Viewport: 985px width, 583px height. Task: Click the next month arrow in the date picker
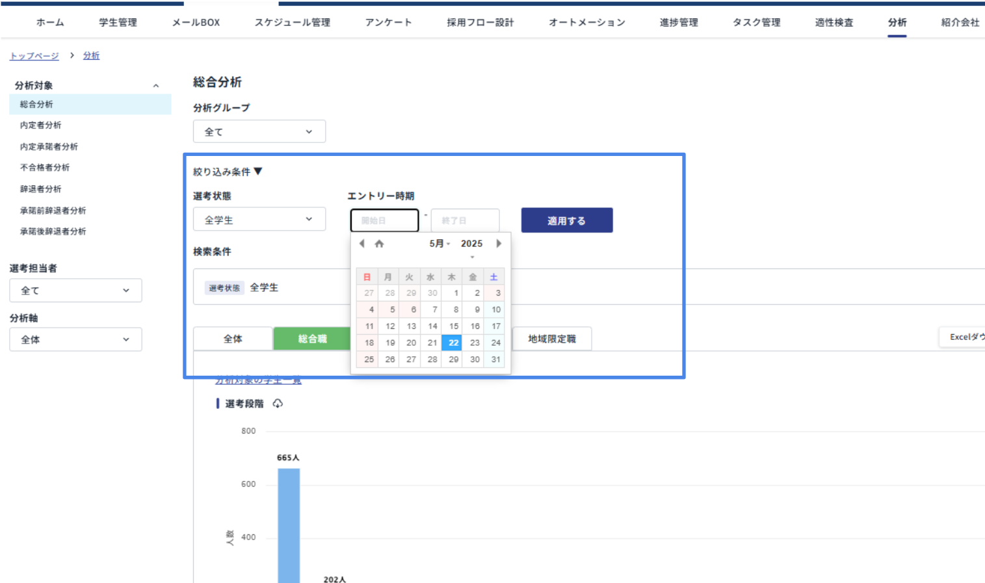[498, 243]
